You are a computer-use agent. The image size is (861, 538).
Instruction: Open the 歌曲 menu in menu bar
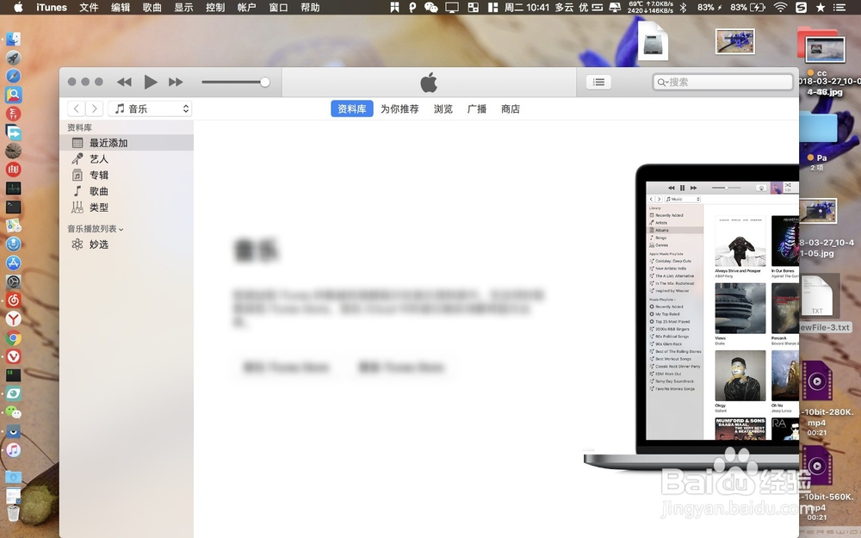[152, 7]
